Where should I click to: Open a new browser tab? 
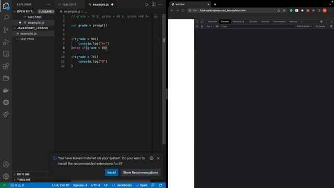point(215,4)
